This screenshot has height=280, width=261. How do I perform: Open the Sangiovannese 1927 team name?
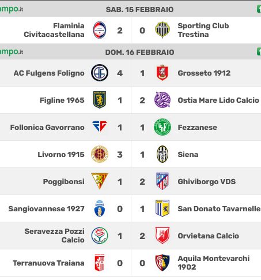coord(46,209)
